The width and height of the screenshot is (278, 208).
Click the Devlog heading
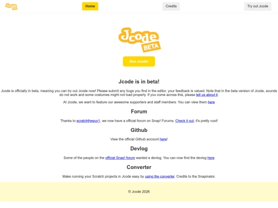pyautogui.click(x=139, y=149)
